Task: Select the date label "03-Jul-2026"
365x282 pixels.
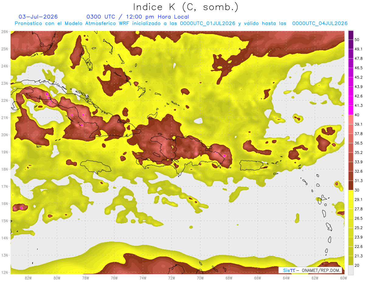Action: pyautogui.click(x=38, y=17)
